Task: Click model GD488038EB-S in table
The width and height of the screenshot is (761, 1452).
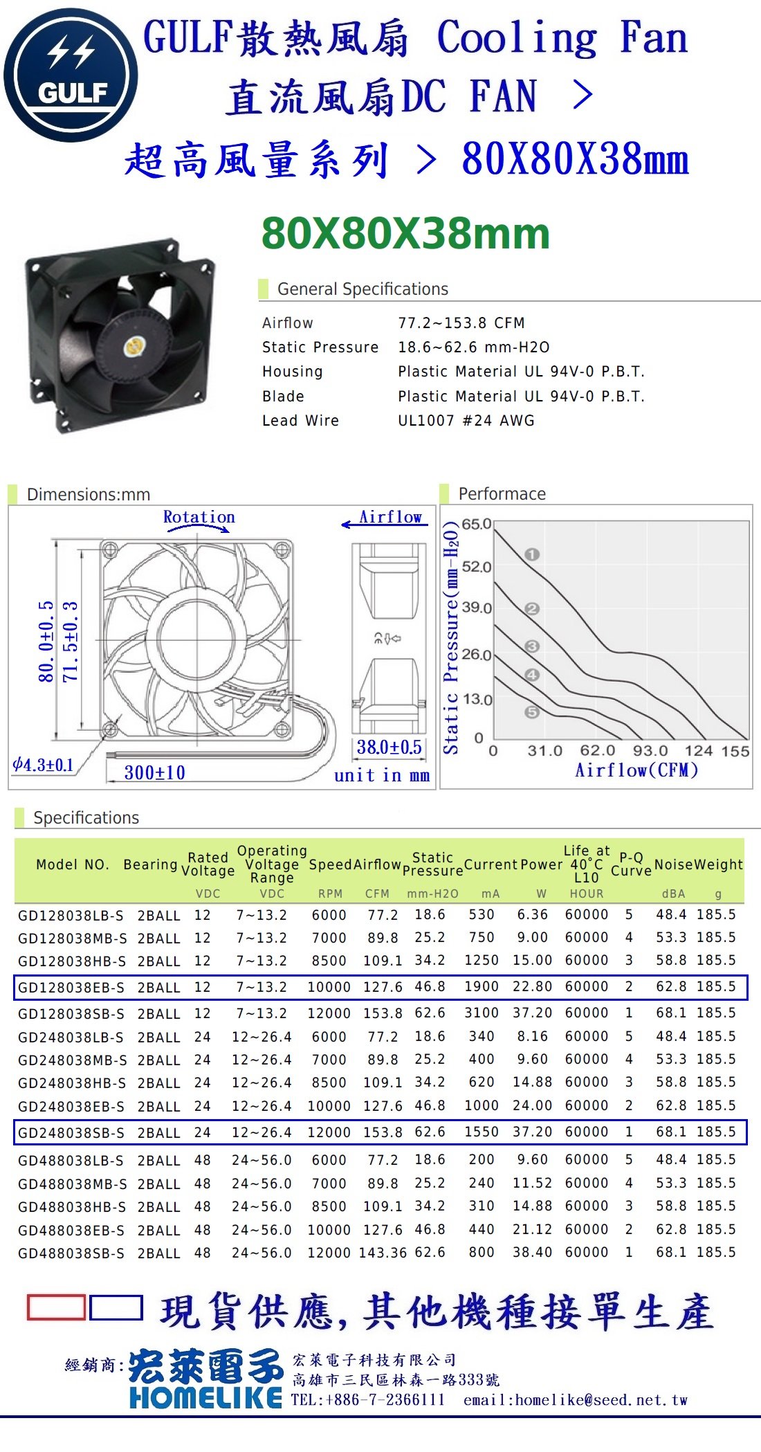Action: pyautogui.click(x=71, y=1230)
